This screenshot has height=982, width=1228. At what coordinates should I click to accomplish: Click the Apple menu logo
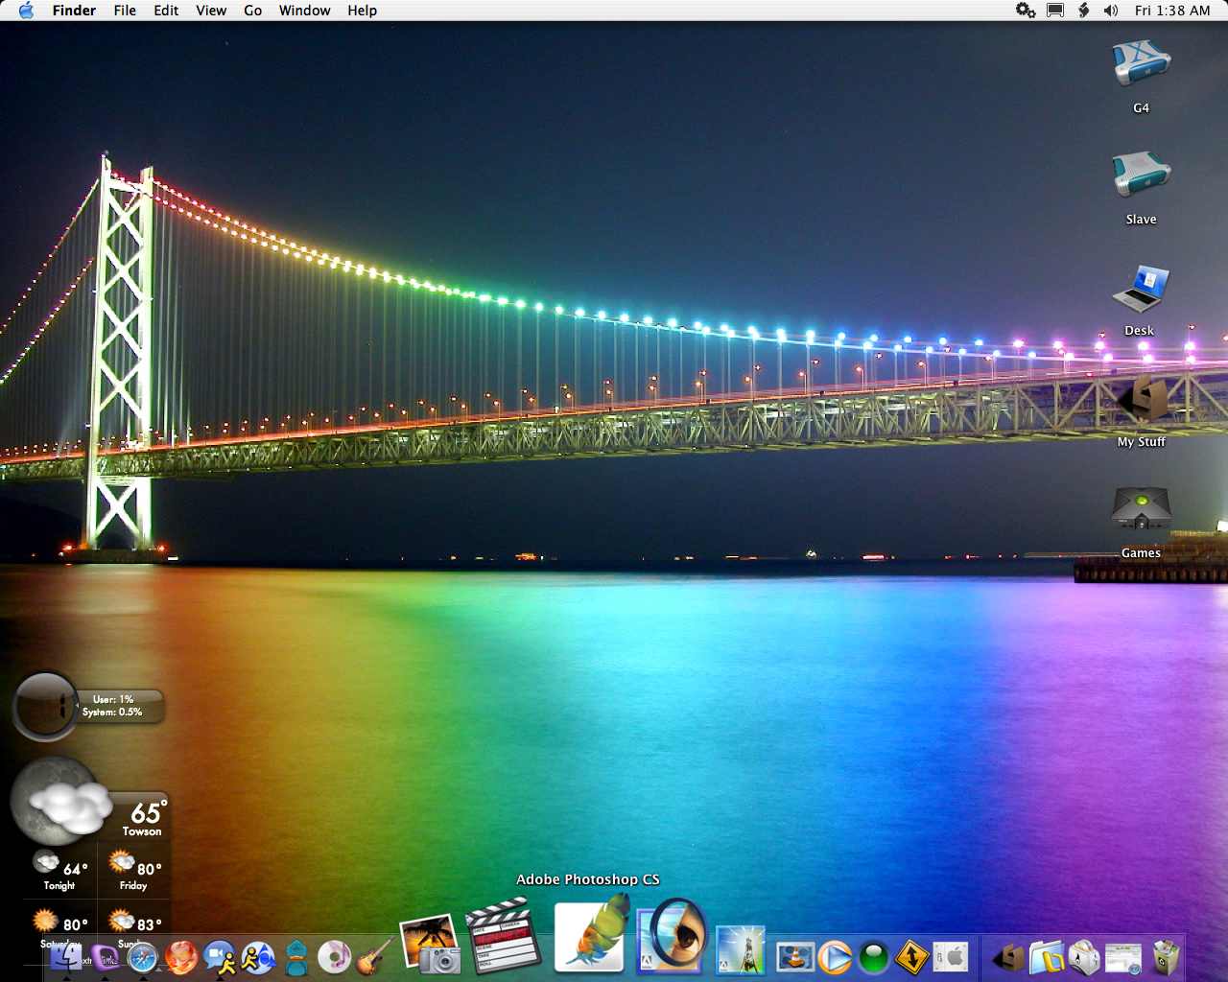[26, 11]
